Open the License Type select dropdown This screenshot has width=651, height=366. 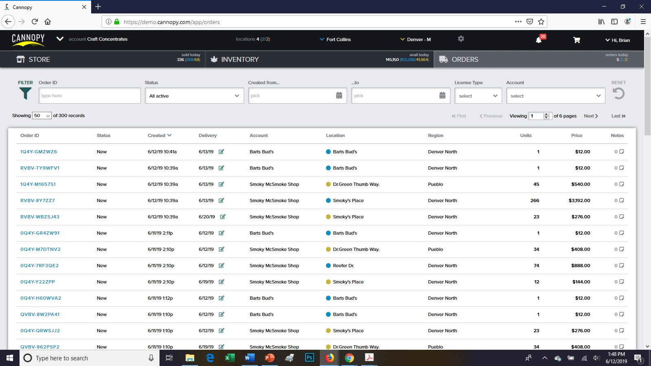(478, 96)
